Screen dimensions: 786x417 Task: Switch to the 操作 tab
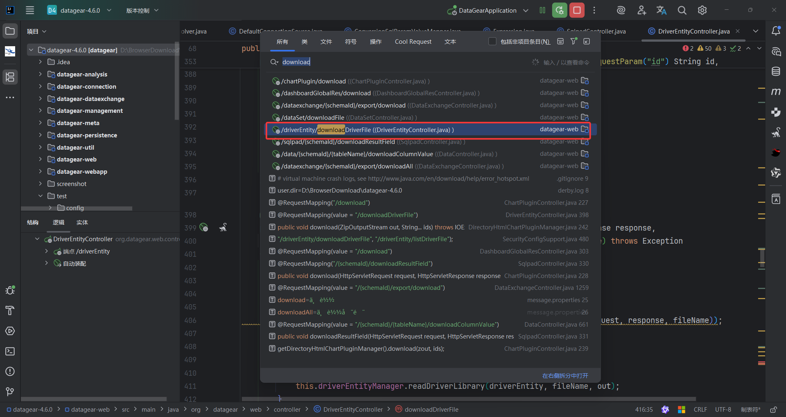[x=375, y=42]
